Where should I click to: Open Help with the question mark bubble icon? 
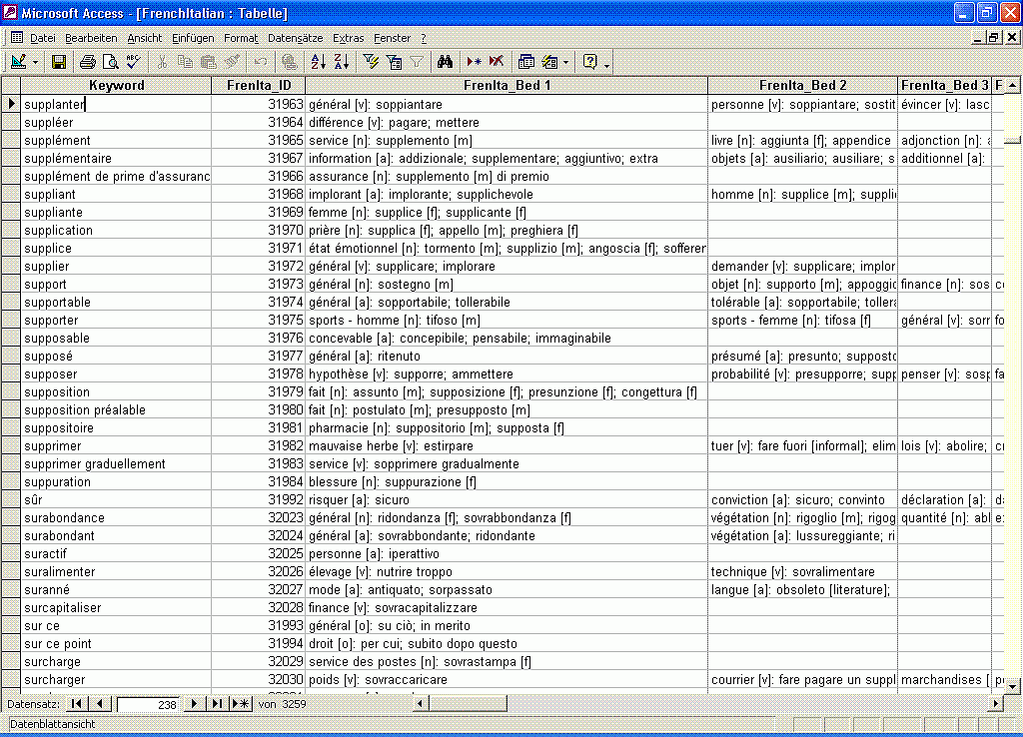pos(589,62)
